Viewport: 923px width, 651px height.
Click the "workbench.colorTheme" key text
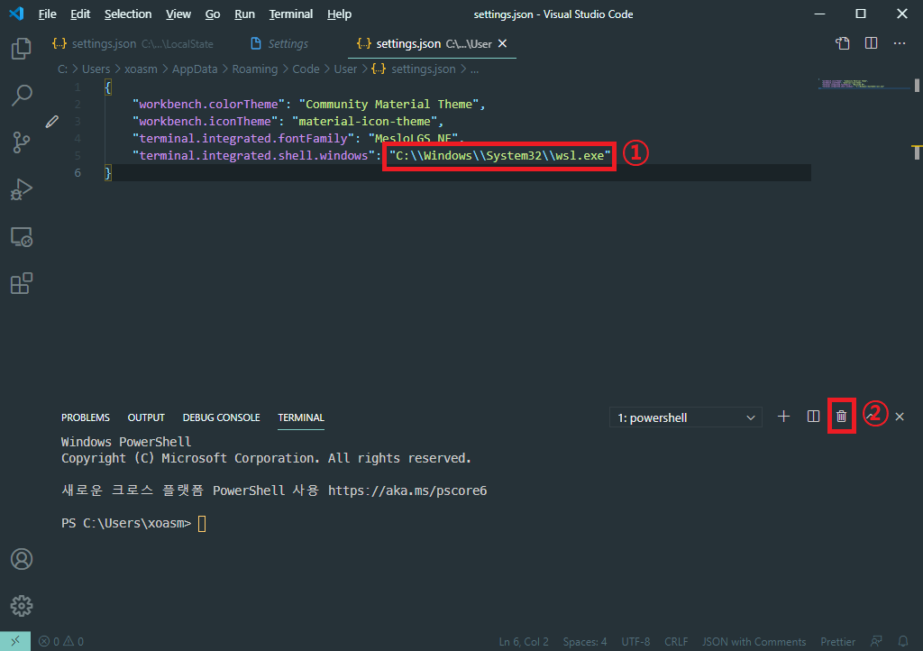pyautogui.click(x=208, y=105)
